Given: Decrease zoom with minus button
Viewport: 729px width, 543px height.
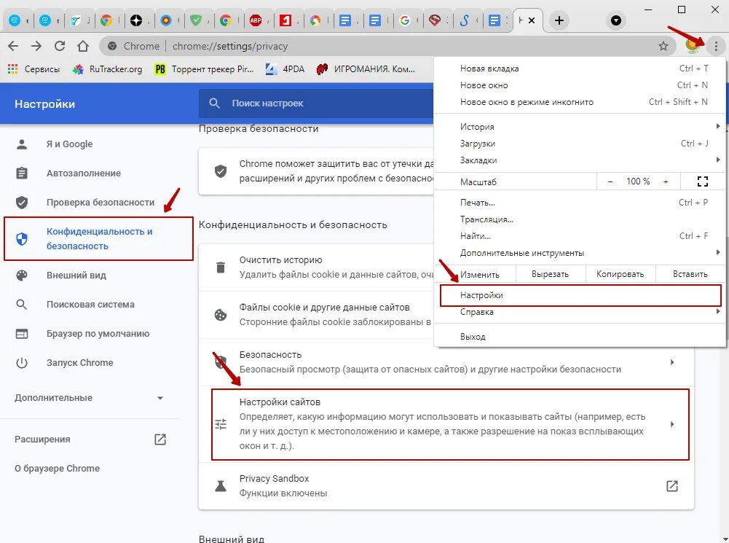Looking at the screenshot, I should 610,181.
